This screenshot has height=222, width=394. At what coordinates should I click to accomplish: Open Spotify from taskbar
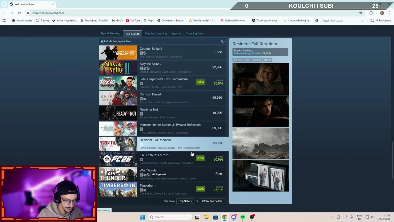[x=243, y=217]
